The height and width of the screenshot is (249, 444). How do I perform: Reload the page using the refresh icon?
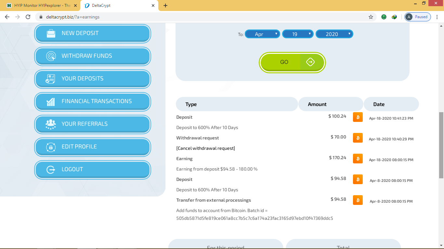28,17
